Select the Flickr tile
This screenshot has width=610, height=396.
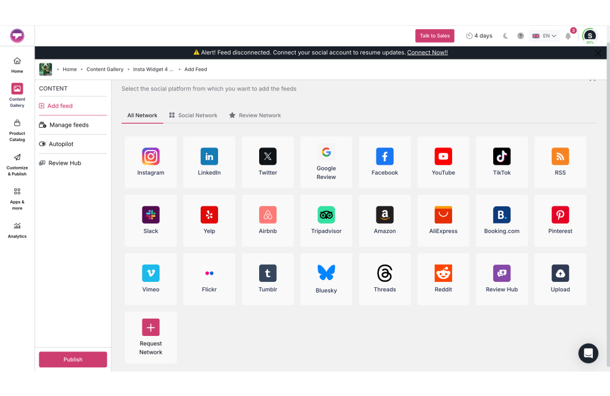click(x=209, y=279)
